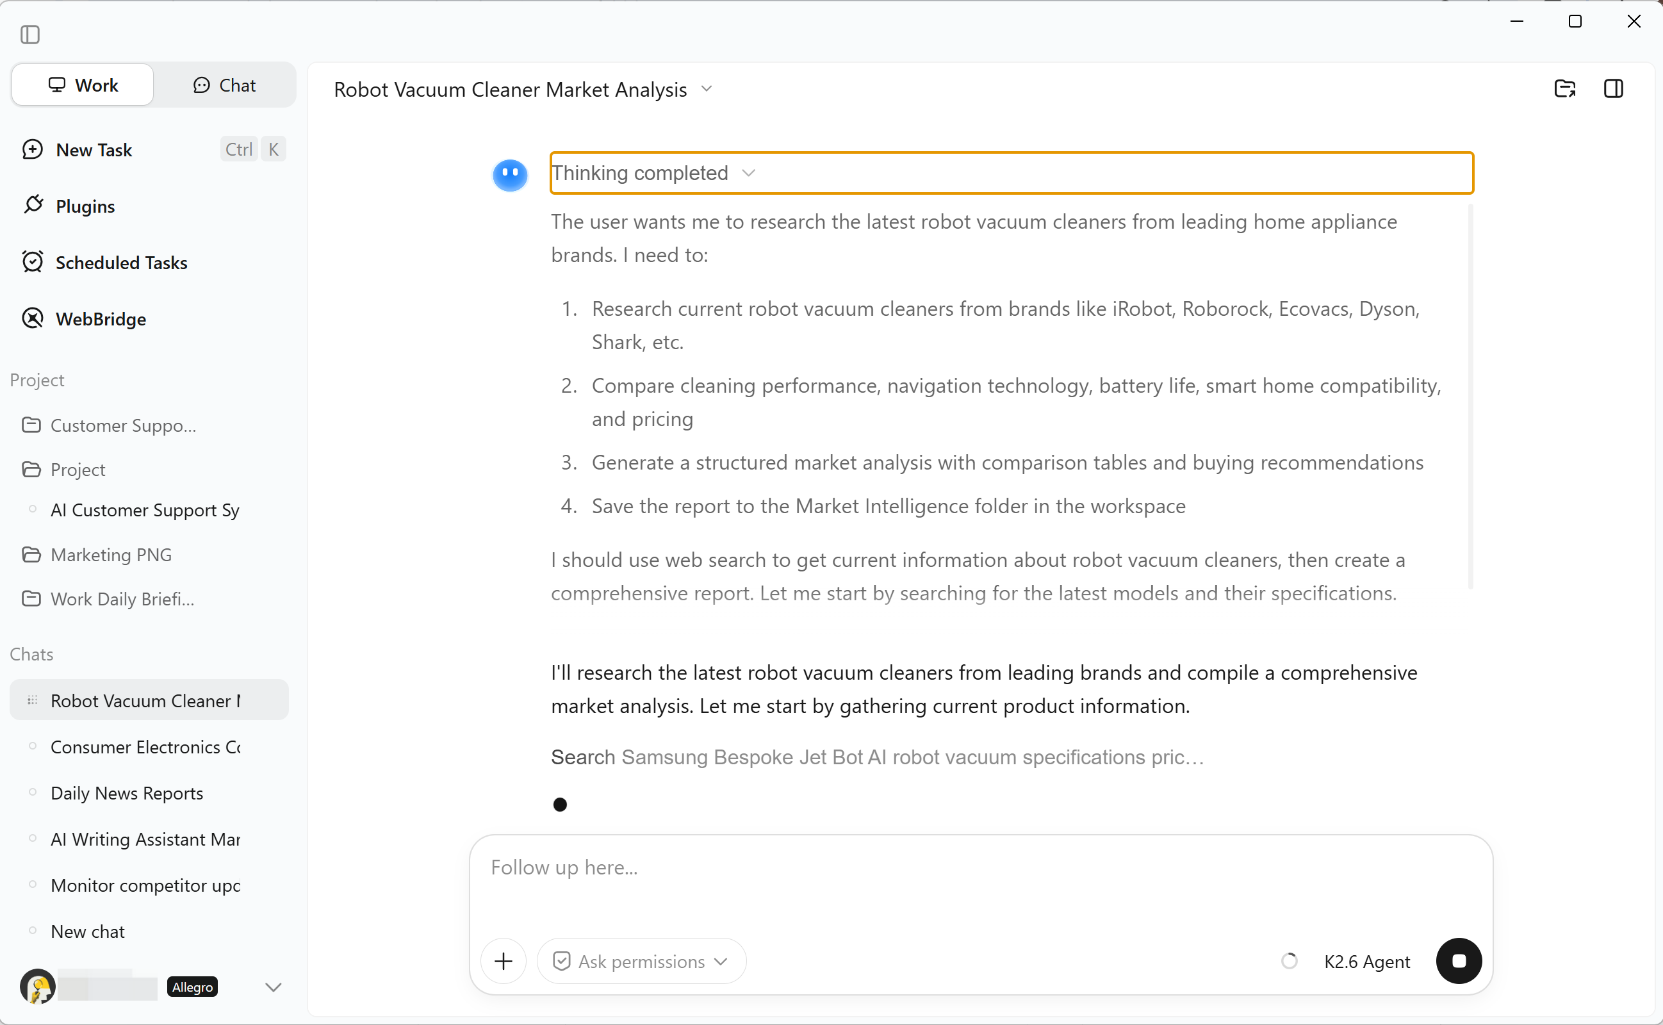Open the New chat entry

pyautogui.click(x=149, y=931)
